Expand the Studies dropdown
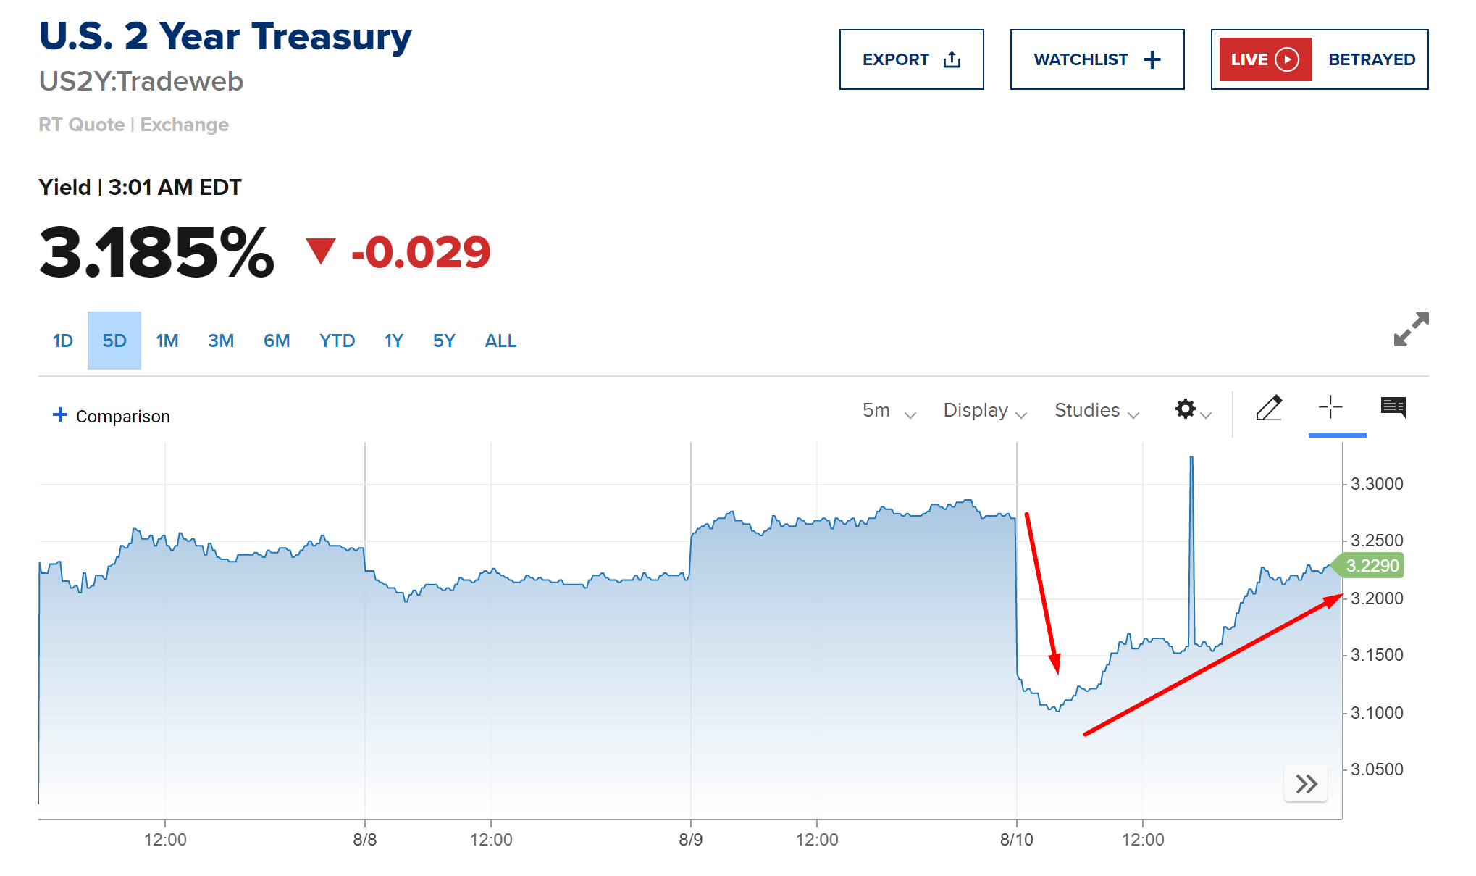The image size is (1476, 876). pyautogui.click(x=1096, y=411)
